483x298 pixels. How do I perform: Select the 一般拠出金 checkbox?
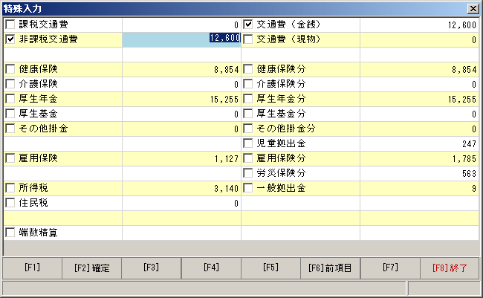[248, 188]
